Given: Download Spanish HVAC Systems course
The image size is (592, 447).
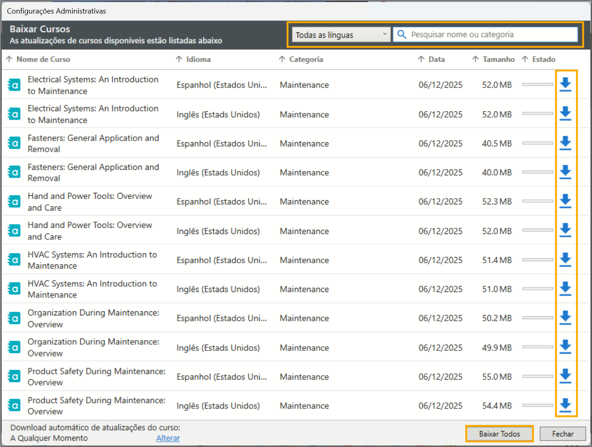Looking at the screenshot, I should tap(565, 259).
